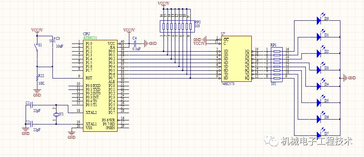Click the GND symbol beside the LED cathodes
The image size is (364, 157).
349,78
